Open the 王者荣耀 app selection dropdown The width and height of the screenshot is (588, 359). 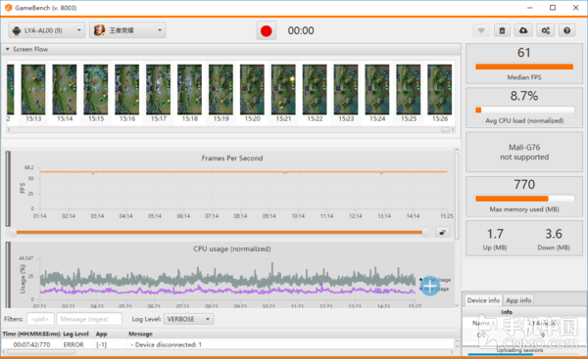(127, 30)
